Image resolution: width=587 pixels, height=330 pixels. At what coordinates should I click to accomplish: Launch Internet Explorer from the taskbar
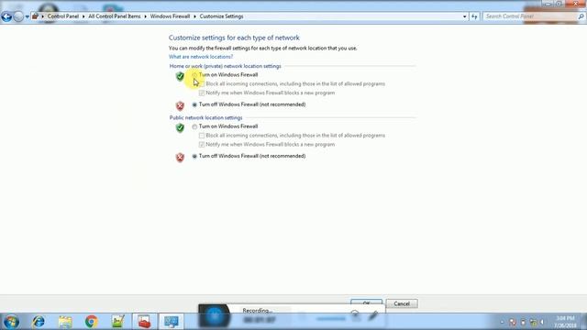[39, 322]
